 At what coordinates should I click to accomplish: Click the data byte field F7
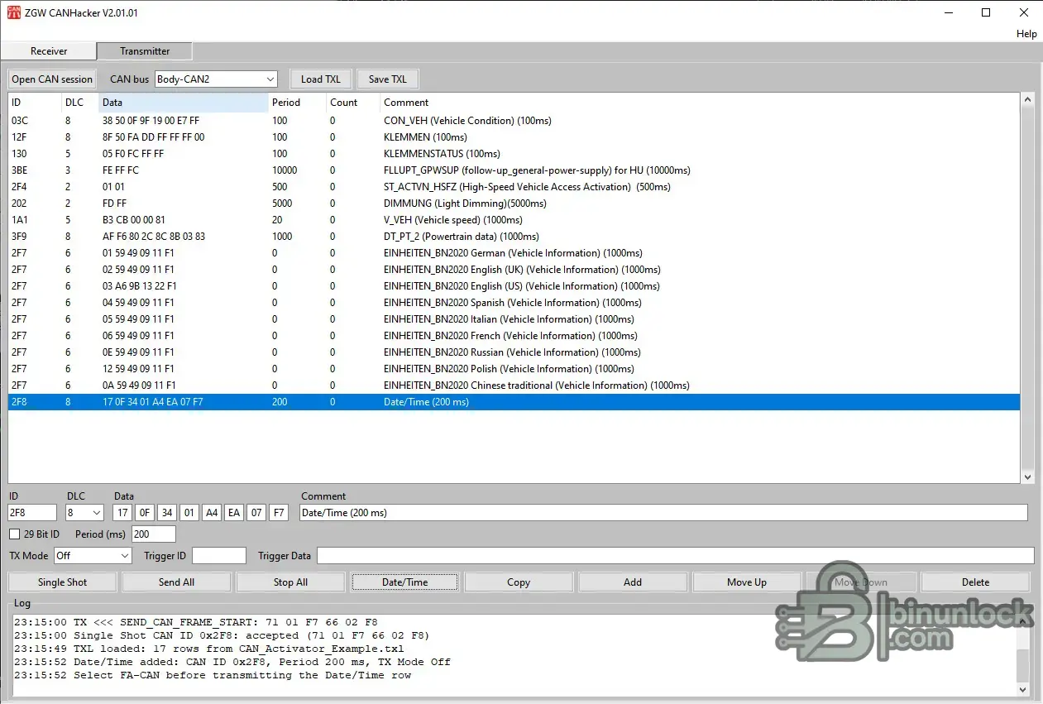(x=279, y=513)
